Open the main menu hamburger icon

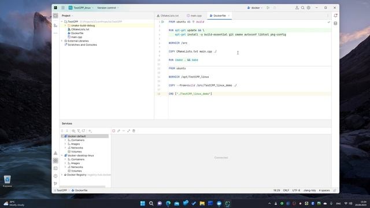[x=63, y=8]
